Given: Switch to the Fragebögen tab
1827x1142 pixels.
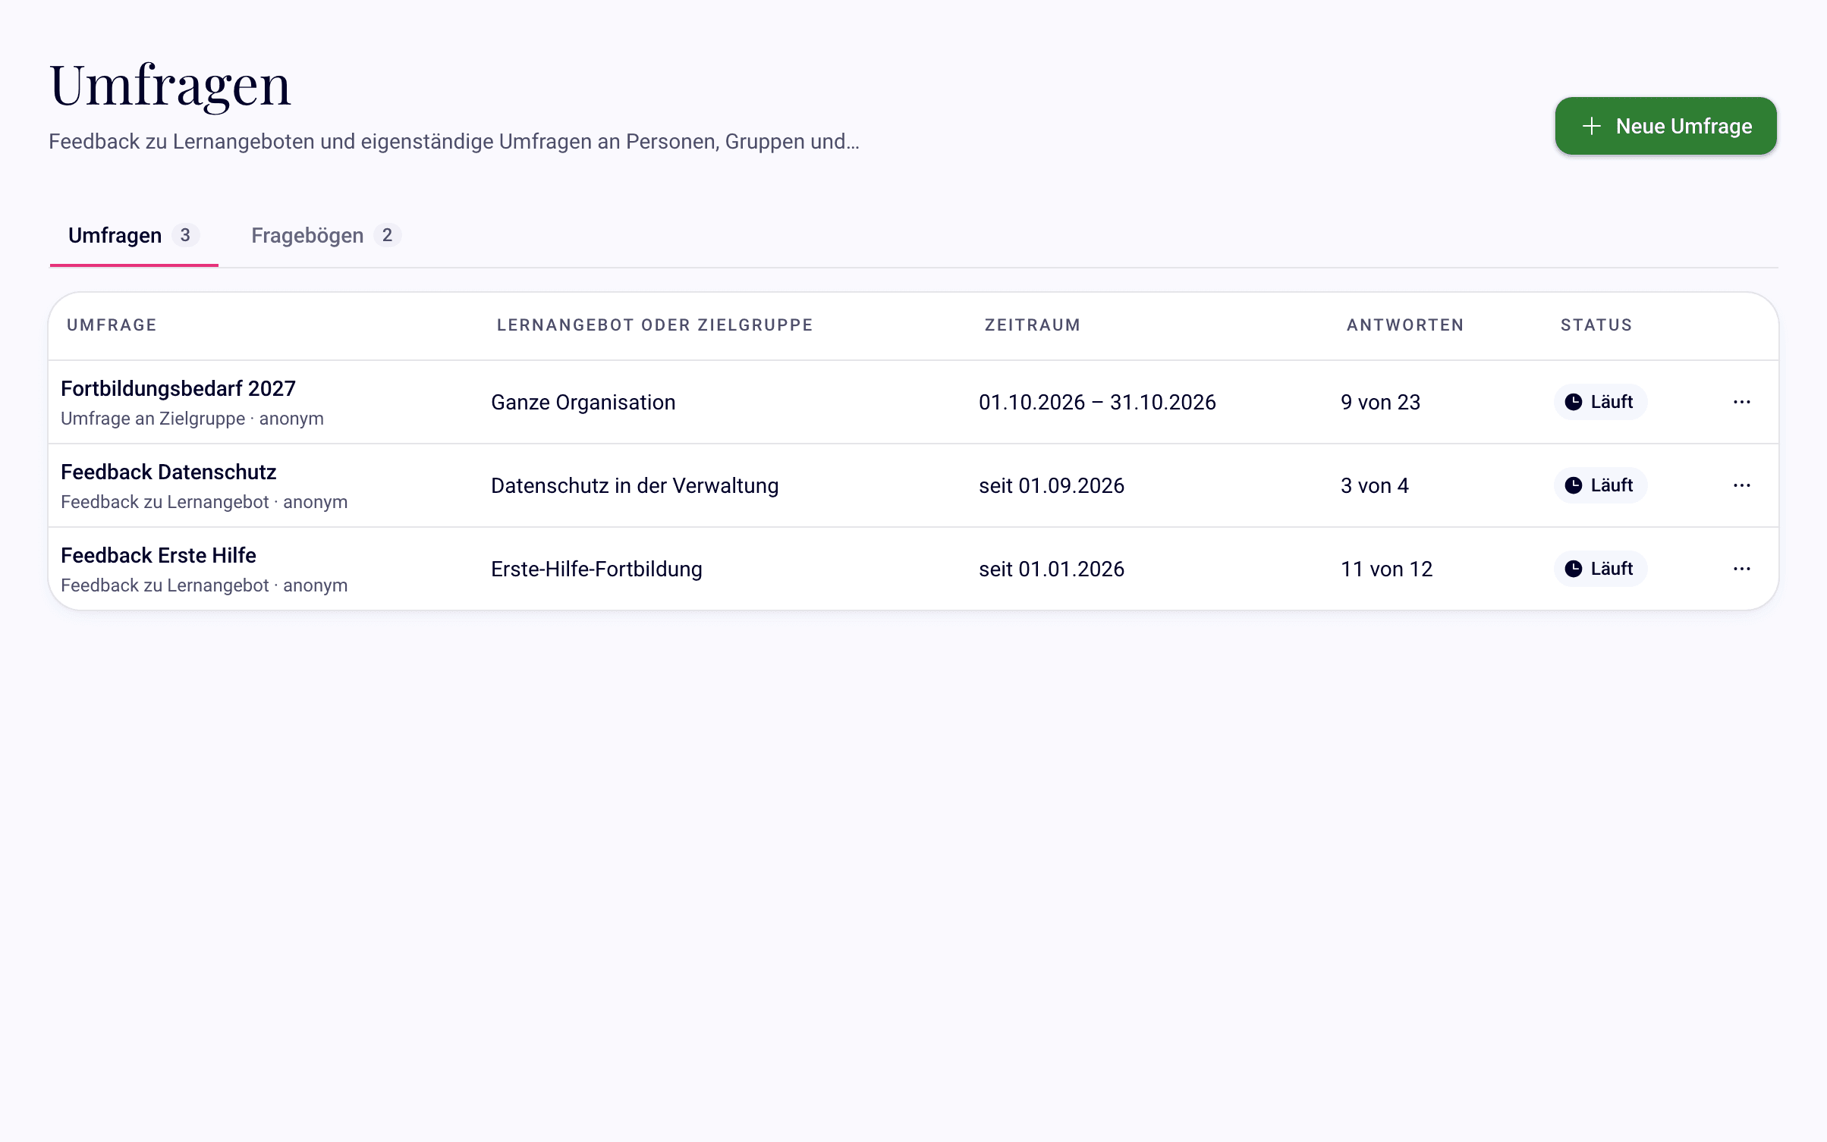Looking at the screenshot, I should coord(326,236).
